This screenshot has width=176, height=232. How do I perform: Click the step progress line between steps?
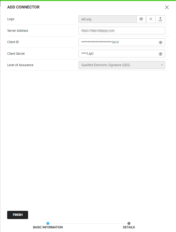[88, 224]
